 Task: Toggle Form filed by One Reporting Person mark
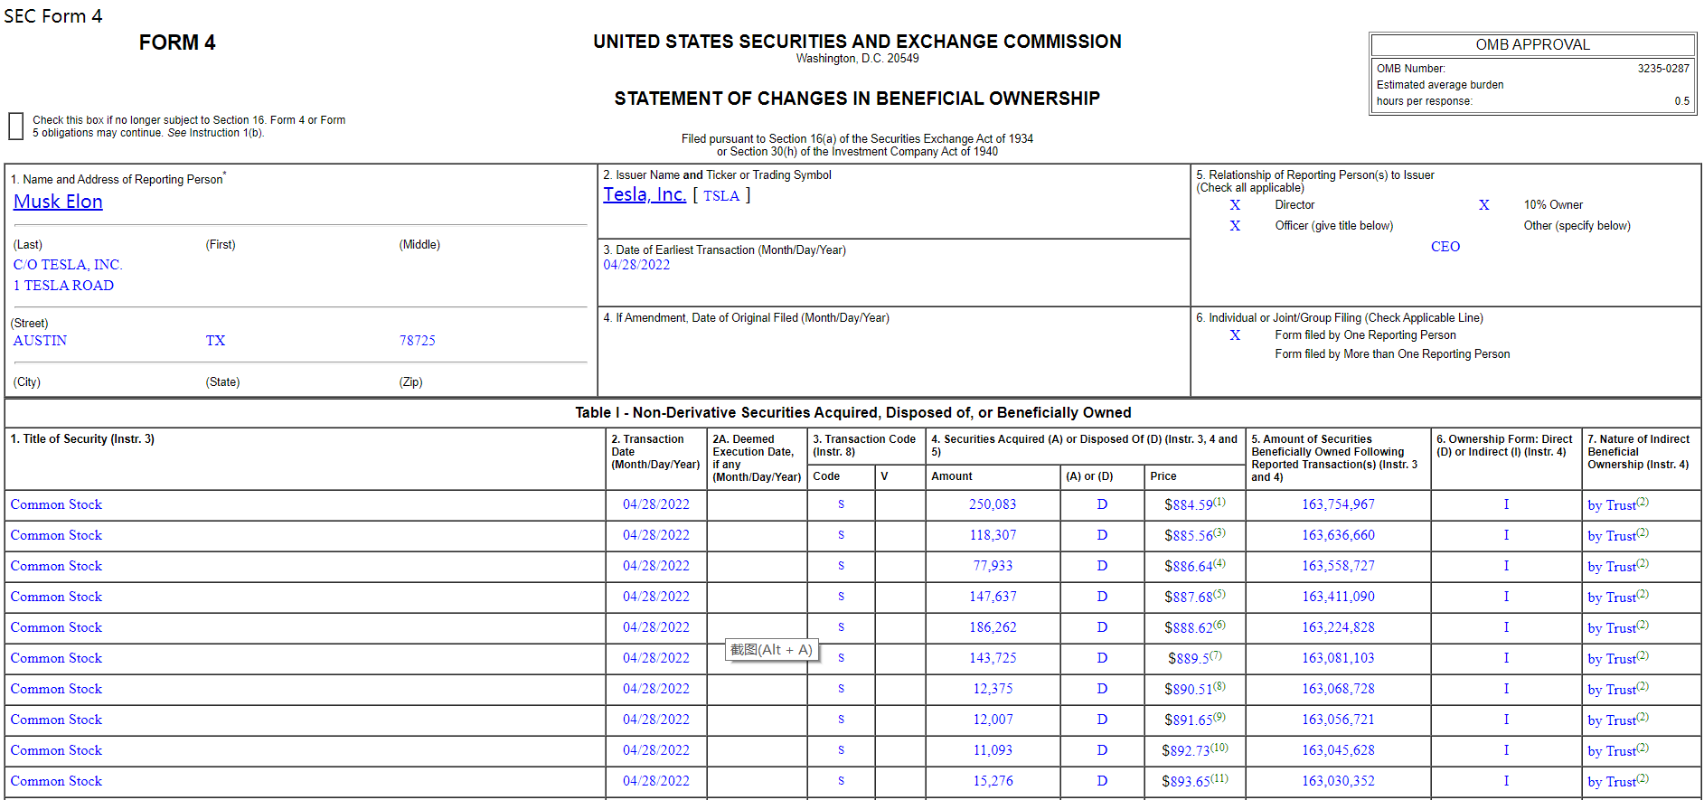click(x=1235, y=335)
